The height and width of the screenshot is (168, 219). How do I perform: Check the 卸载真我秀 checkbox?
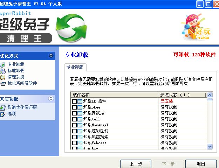(74, 113)
